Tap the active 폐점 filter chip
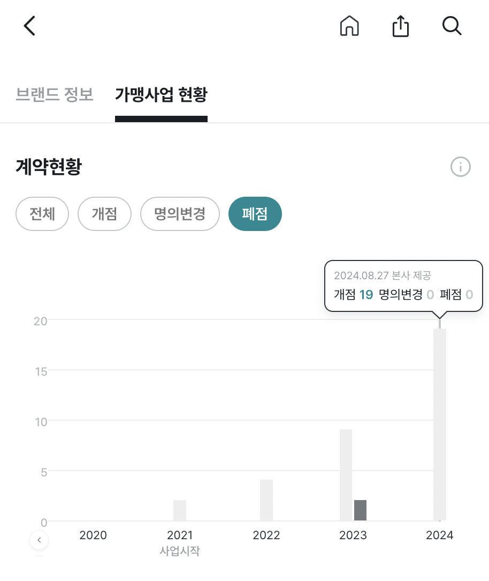 tap(255, 214)
